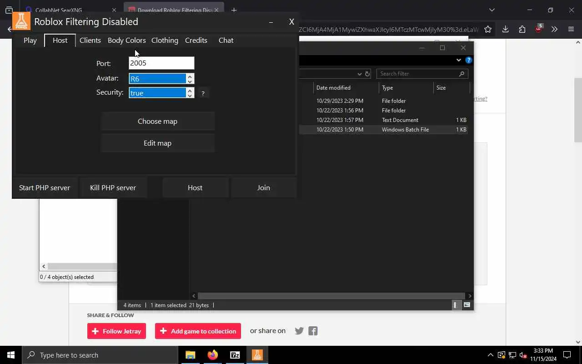Click the Security field showing true
This screenshot has height=364, width=582.
coord(157,93)
